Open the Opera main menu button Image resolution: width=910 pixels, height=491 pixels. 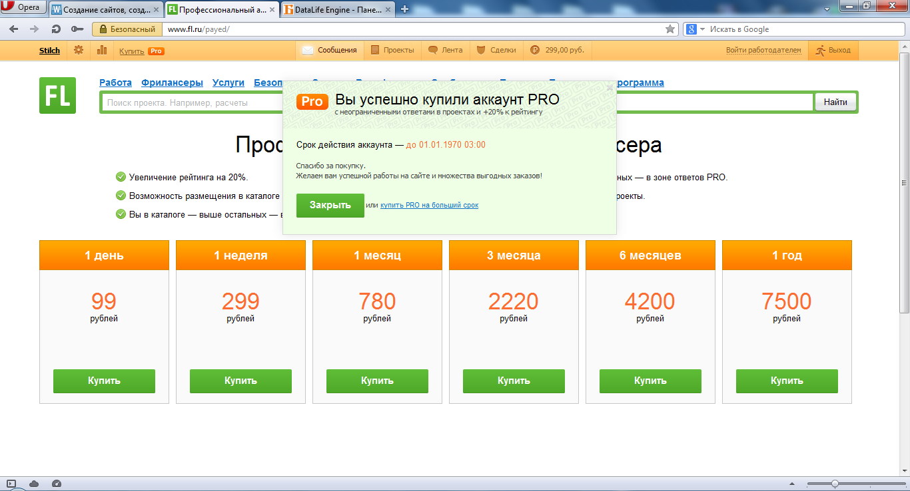(x=23, y=7)
